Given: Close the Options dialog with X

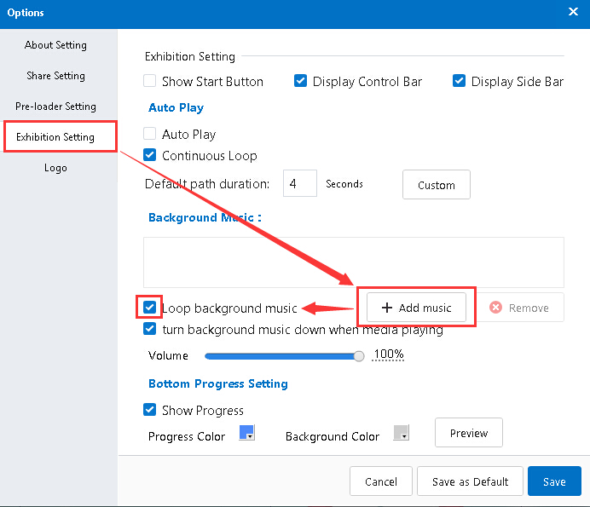Looking at the screenshot, I should tap(573, 12).
